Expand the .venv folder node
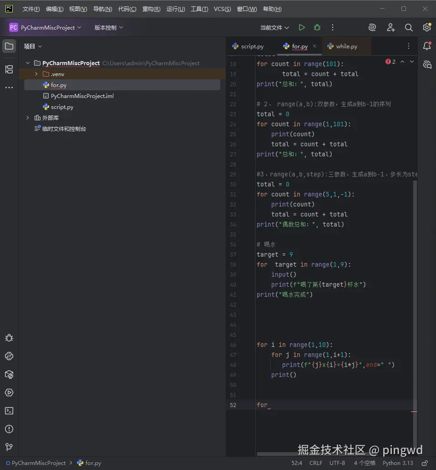Viewport: 436px width, 470px height. pyautogui.click(x=36, y=74)
